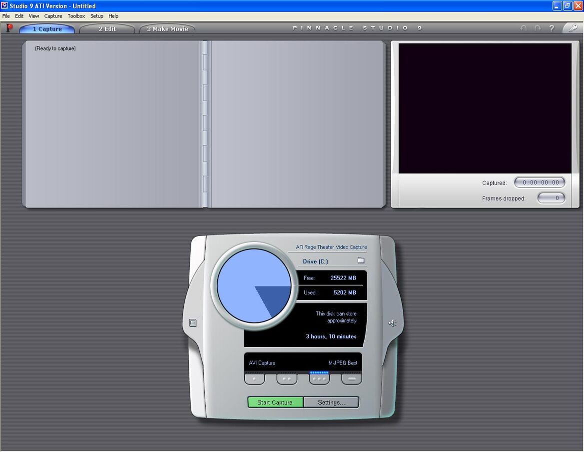Open the Settings... button
The image size is (584, 452).
tap(331, 402)
